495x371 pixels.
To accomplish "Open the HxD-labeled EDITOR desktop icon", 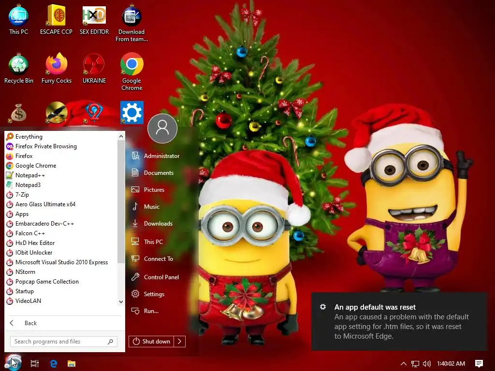I will 94,19.
